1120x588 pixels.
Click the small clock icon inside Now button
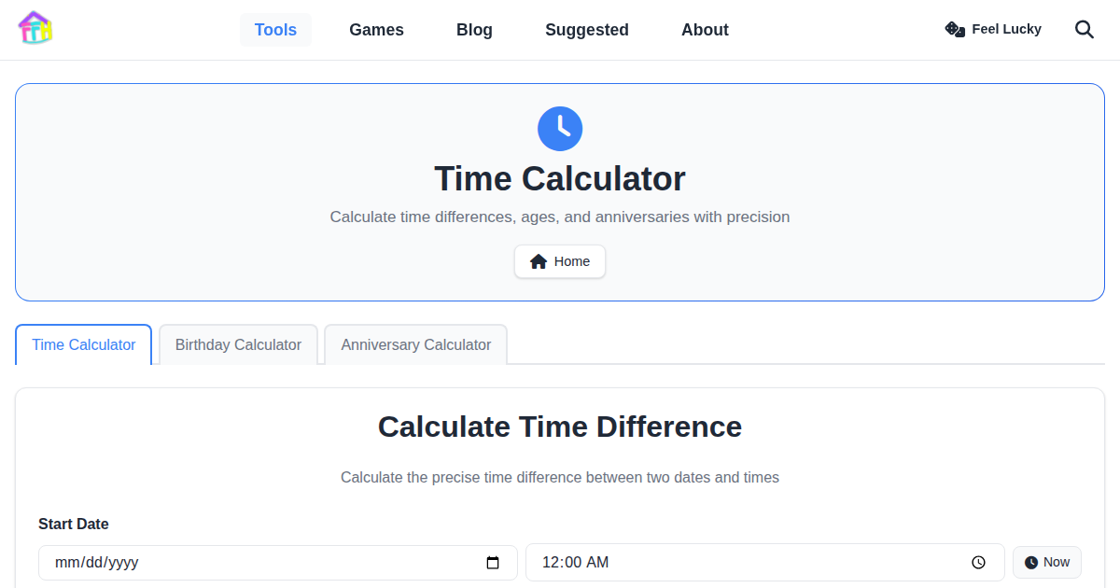pyautogui.click(x=1030, y=562)
